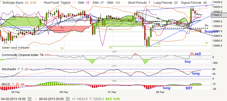Select the EMA 27 legend entry
Image resolution: width=227 pixels, height=101 pixels.
[x=98, y=3]
